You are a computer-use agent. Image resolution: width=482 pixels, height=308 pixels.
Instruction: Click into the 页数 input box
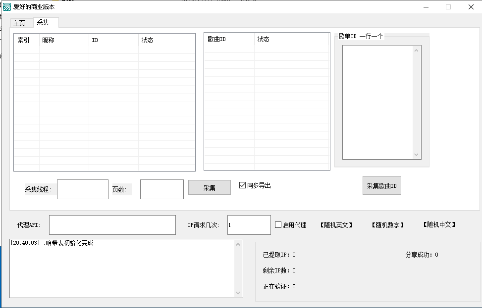[x=161, y=189]
